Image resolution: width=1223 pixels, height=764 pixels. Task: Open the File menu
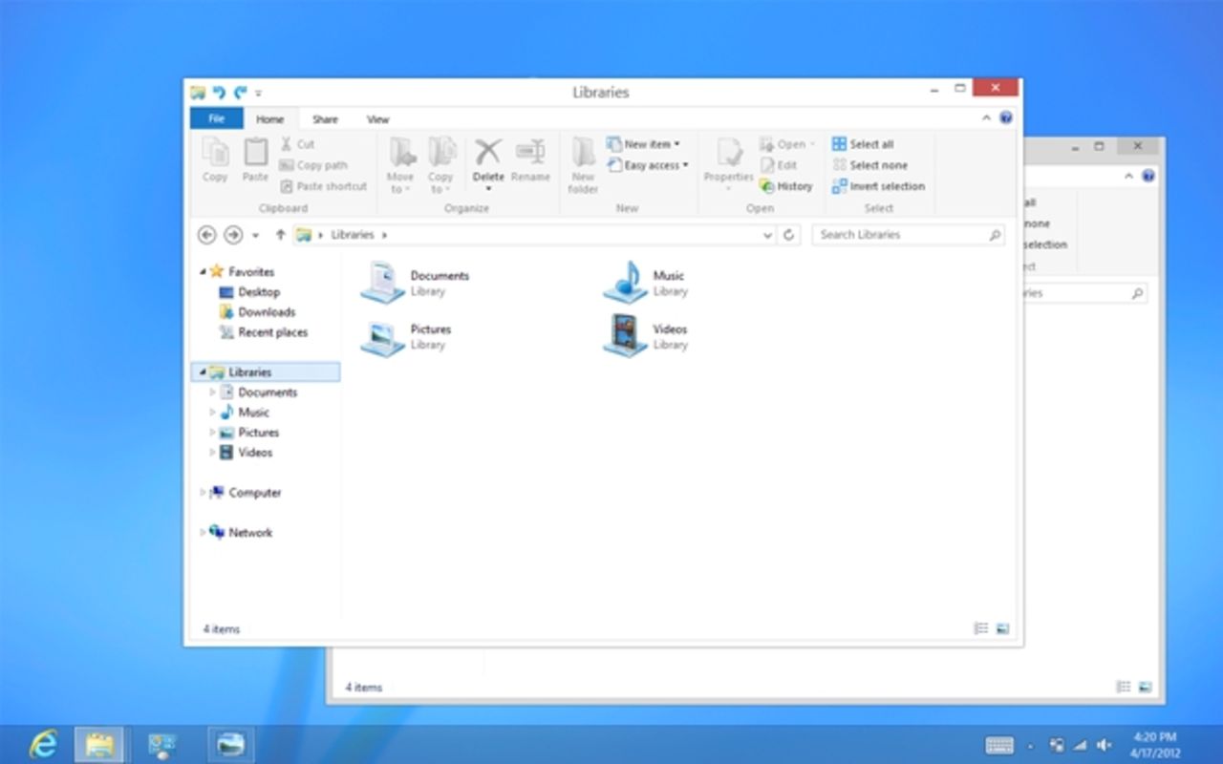click(x=216, y=118)
